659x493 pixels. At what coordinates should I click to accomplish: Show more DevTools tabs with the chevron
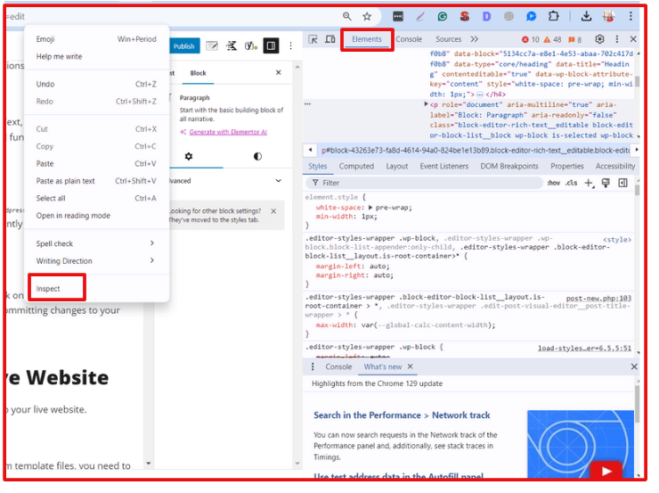tap(474, 39)
